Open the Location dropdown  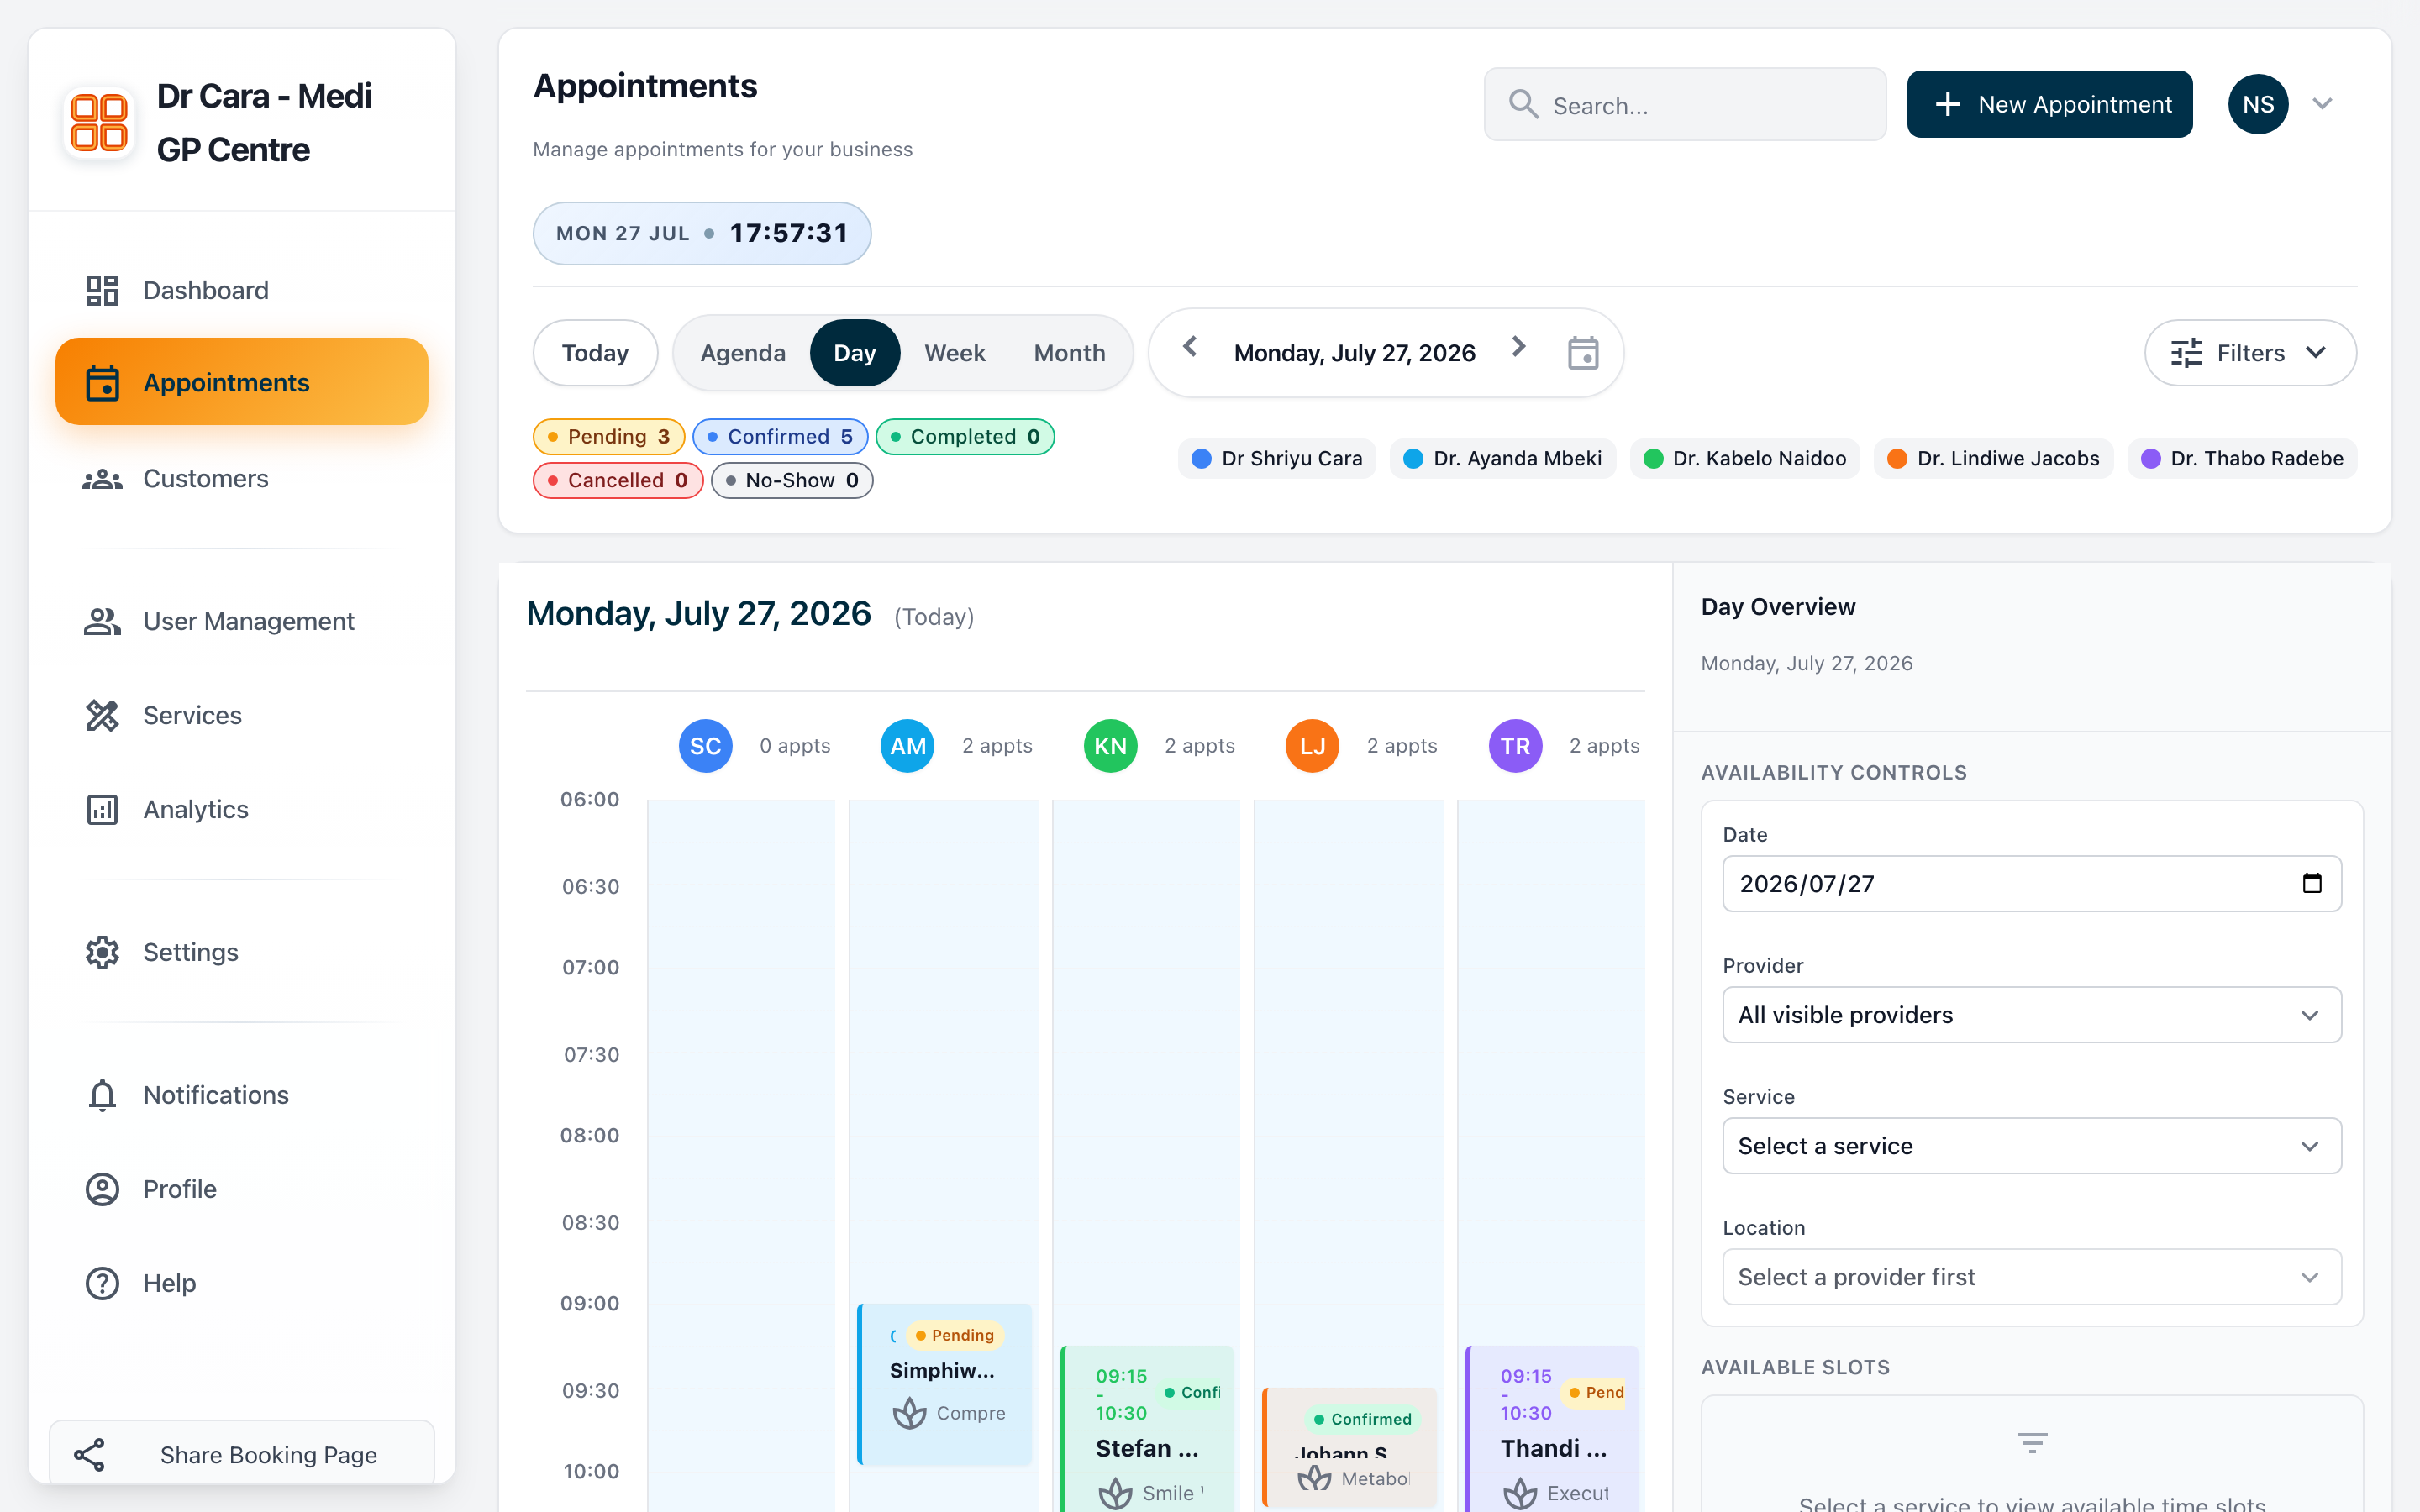pyautogui.click(x=2031, y=1277)
